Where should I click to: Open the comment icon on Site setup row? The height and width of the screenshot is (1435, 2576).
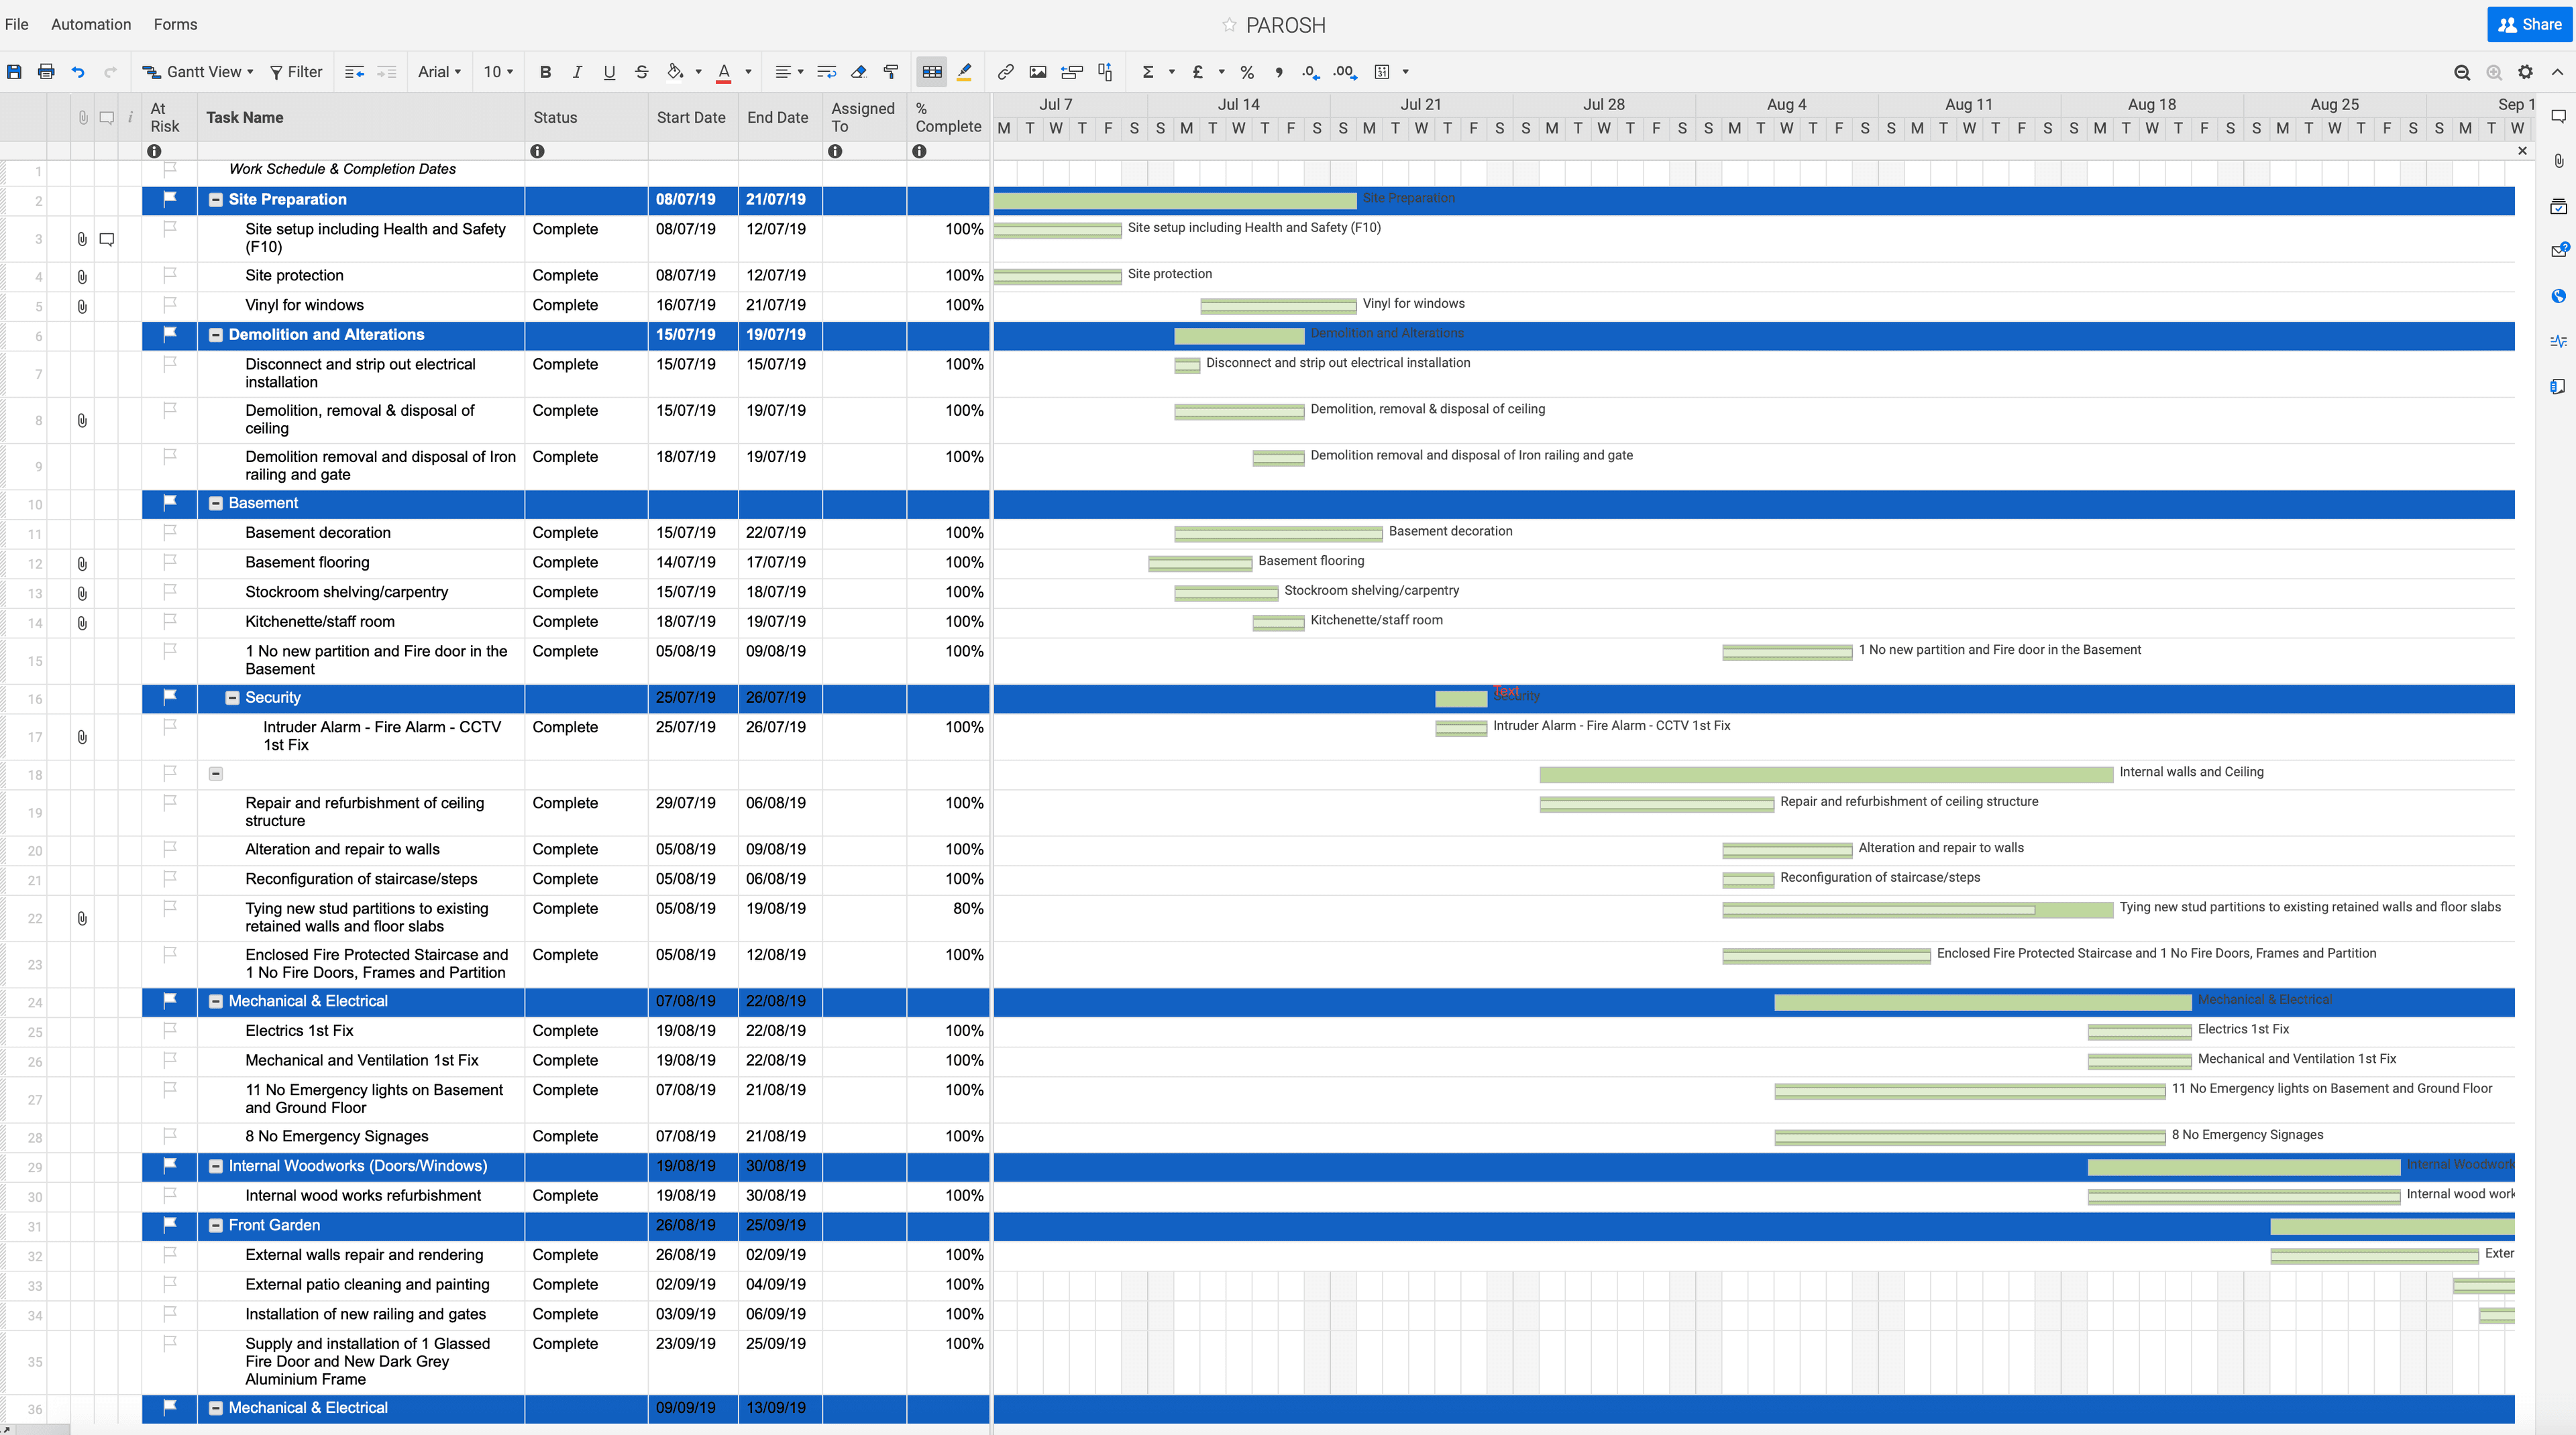coord(107,239)
